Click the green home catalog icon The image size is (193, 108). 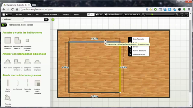point(3,25)
